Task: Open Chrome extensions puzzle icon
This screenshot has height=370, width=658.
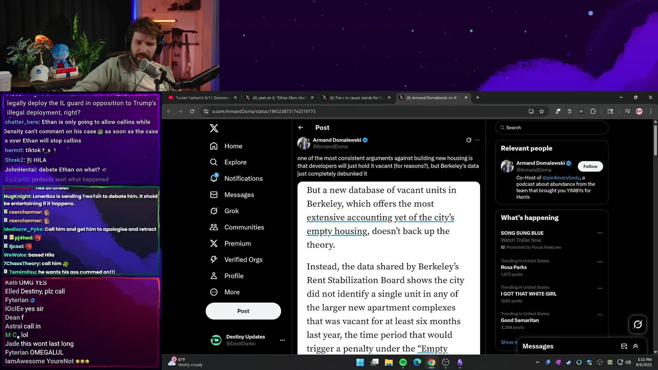Action: coord(593,111)
